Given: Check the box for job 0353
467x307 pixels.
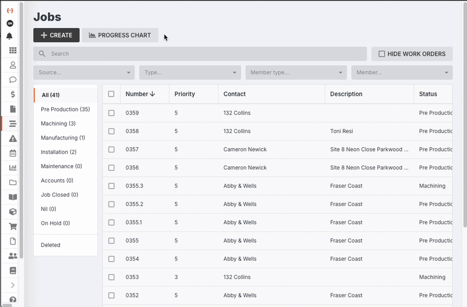Looking at the screenshot, I should (111, 277).
